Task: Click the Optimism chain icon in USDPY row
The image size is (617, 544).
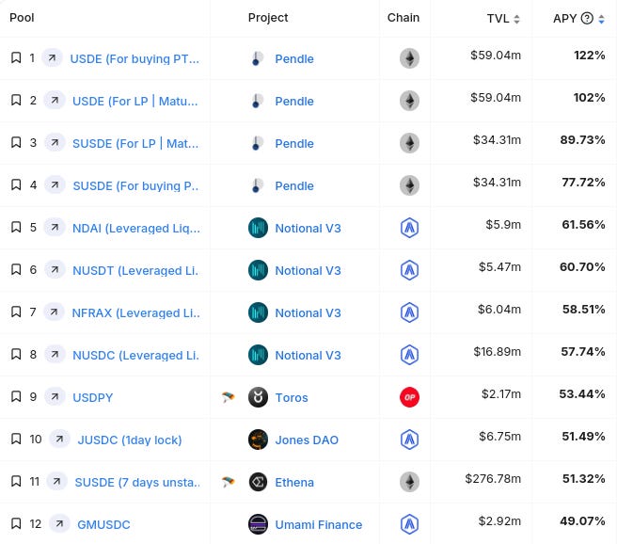Action: [409, 397]
